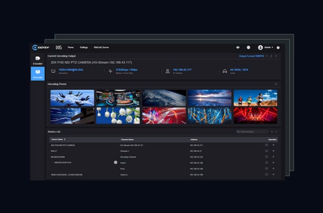Open the Settings menu item
Screen dimensions: 323x213
(84, 47)
